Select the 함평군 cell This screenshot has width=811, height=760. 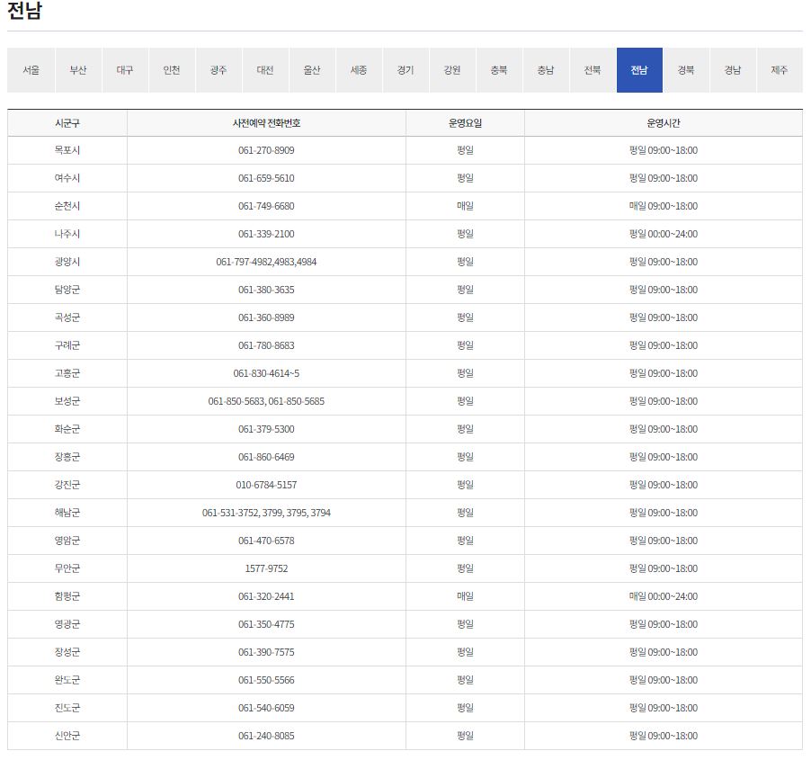point(67,597)
